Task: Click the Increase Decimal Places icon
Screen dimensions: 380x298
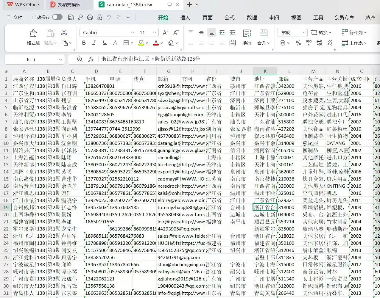Action: pos(319,43)
